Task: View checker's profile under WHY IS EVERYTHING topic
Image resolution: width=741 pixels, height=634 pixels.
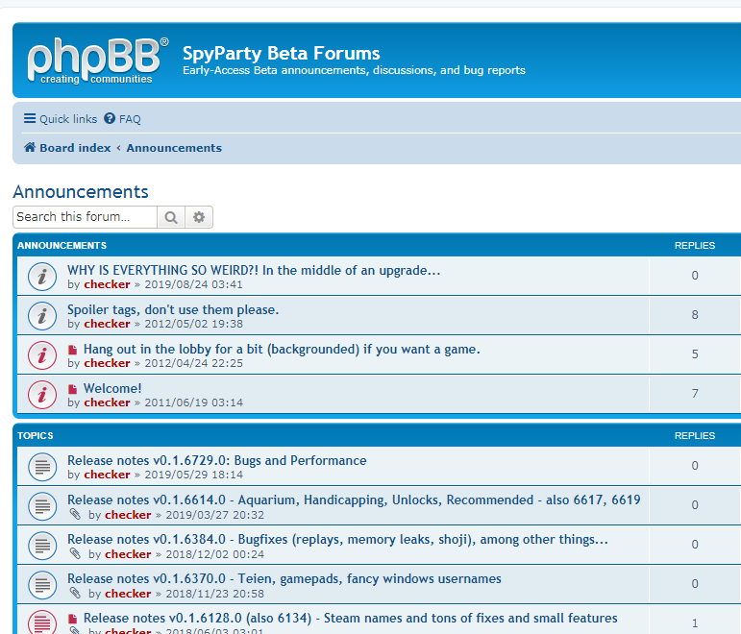Action: click(x=107, y=284)
